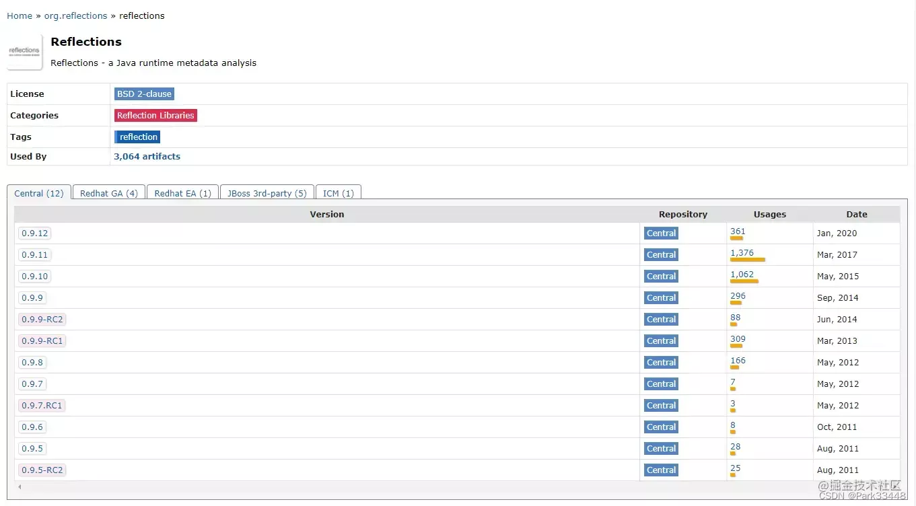Open the 88 usages link

735,318
